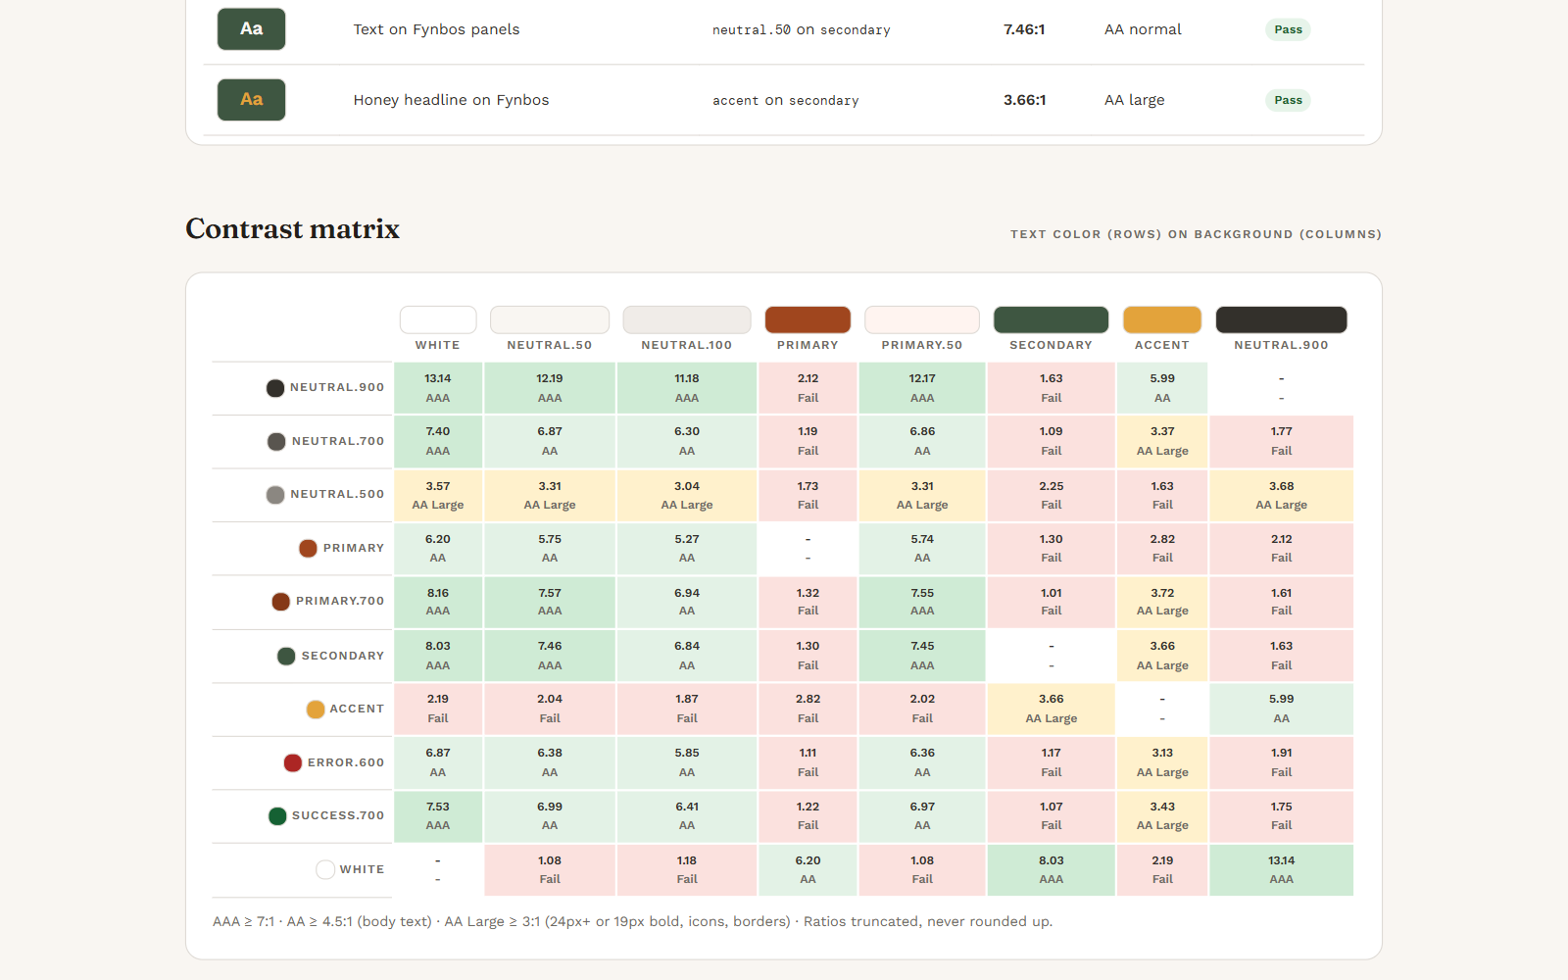Click the Pass badge for Honey headline row
Viewport: 1568px width, 980px height.
coord(1288,100)
